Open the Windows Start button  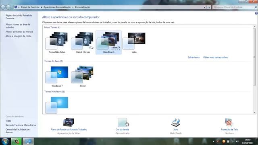5,141
